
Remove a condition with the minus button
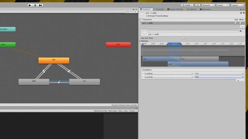tap(242, 80)
